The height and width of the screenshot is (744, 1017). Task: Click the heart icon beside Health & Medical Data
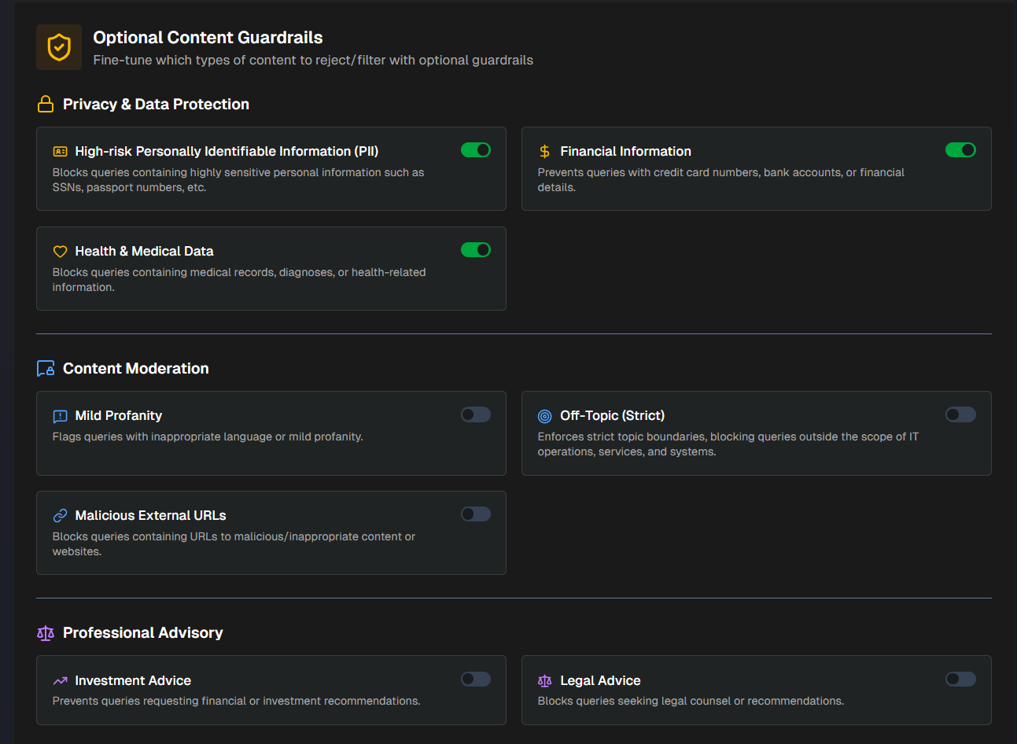[60, 252]
